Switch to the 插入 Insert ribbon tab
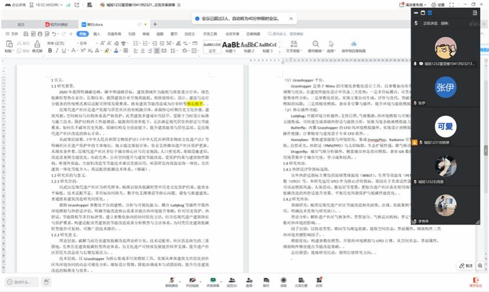 pos(97,34)
